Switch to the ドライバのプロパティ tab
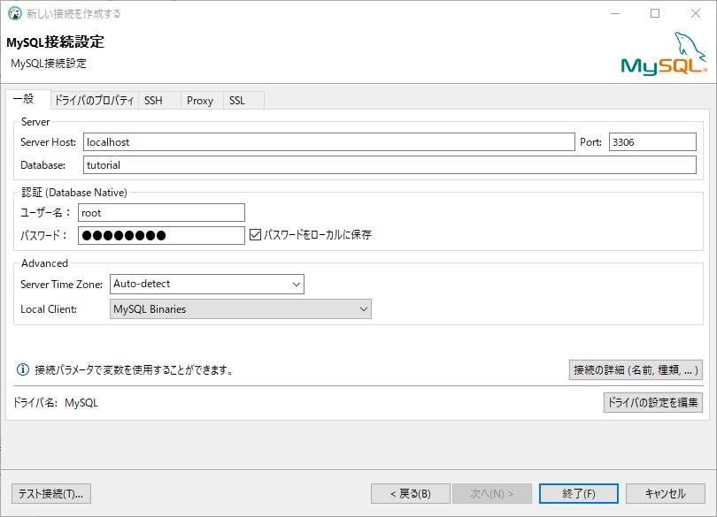Image resolution: width=717 pixels, height=517 pixels. [x=94, y=101]
